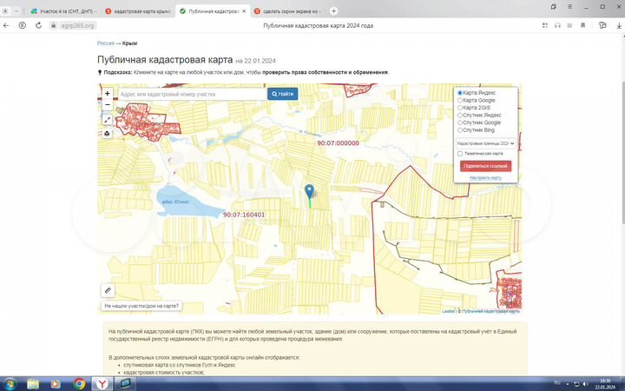Open Кадастровые границы dropdown
This screenshot has width=625, height=391.
point(485,142)
